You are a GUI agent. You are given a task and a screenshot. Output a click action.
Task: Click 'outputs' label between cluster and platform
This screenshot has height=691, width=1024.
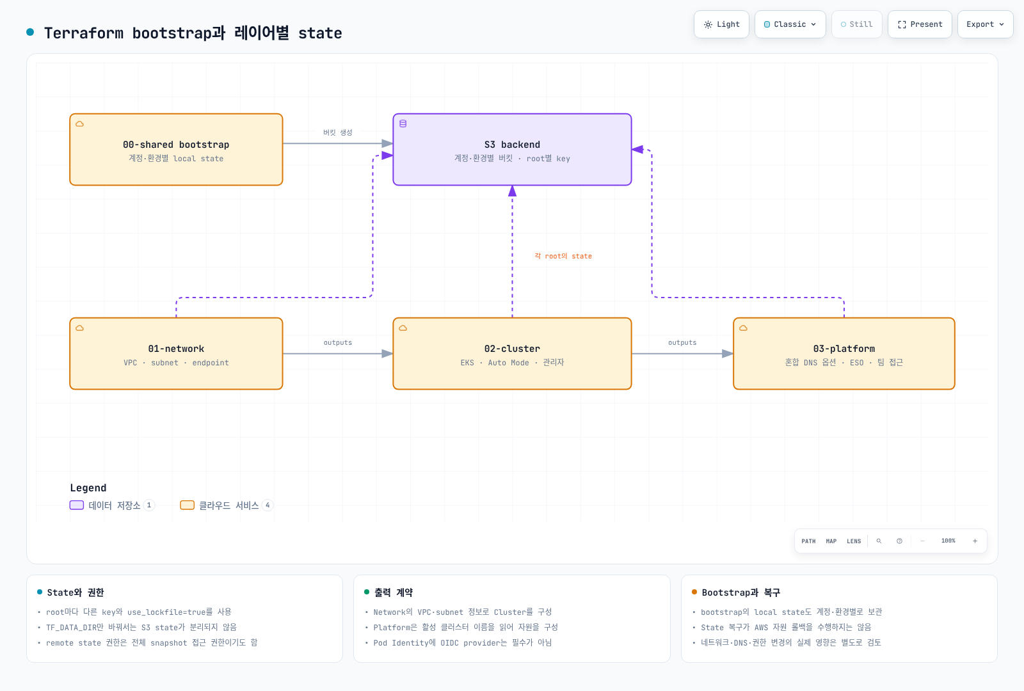pyautogui.click(x=682, y=343)
